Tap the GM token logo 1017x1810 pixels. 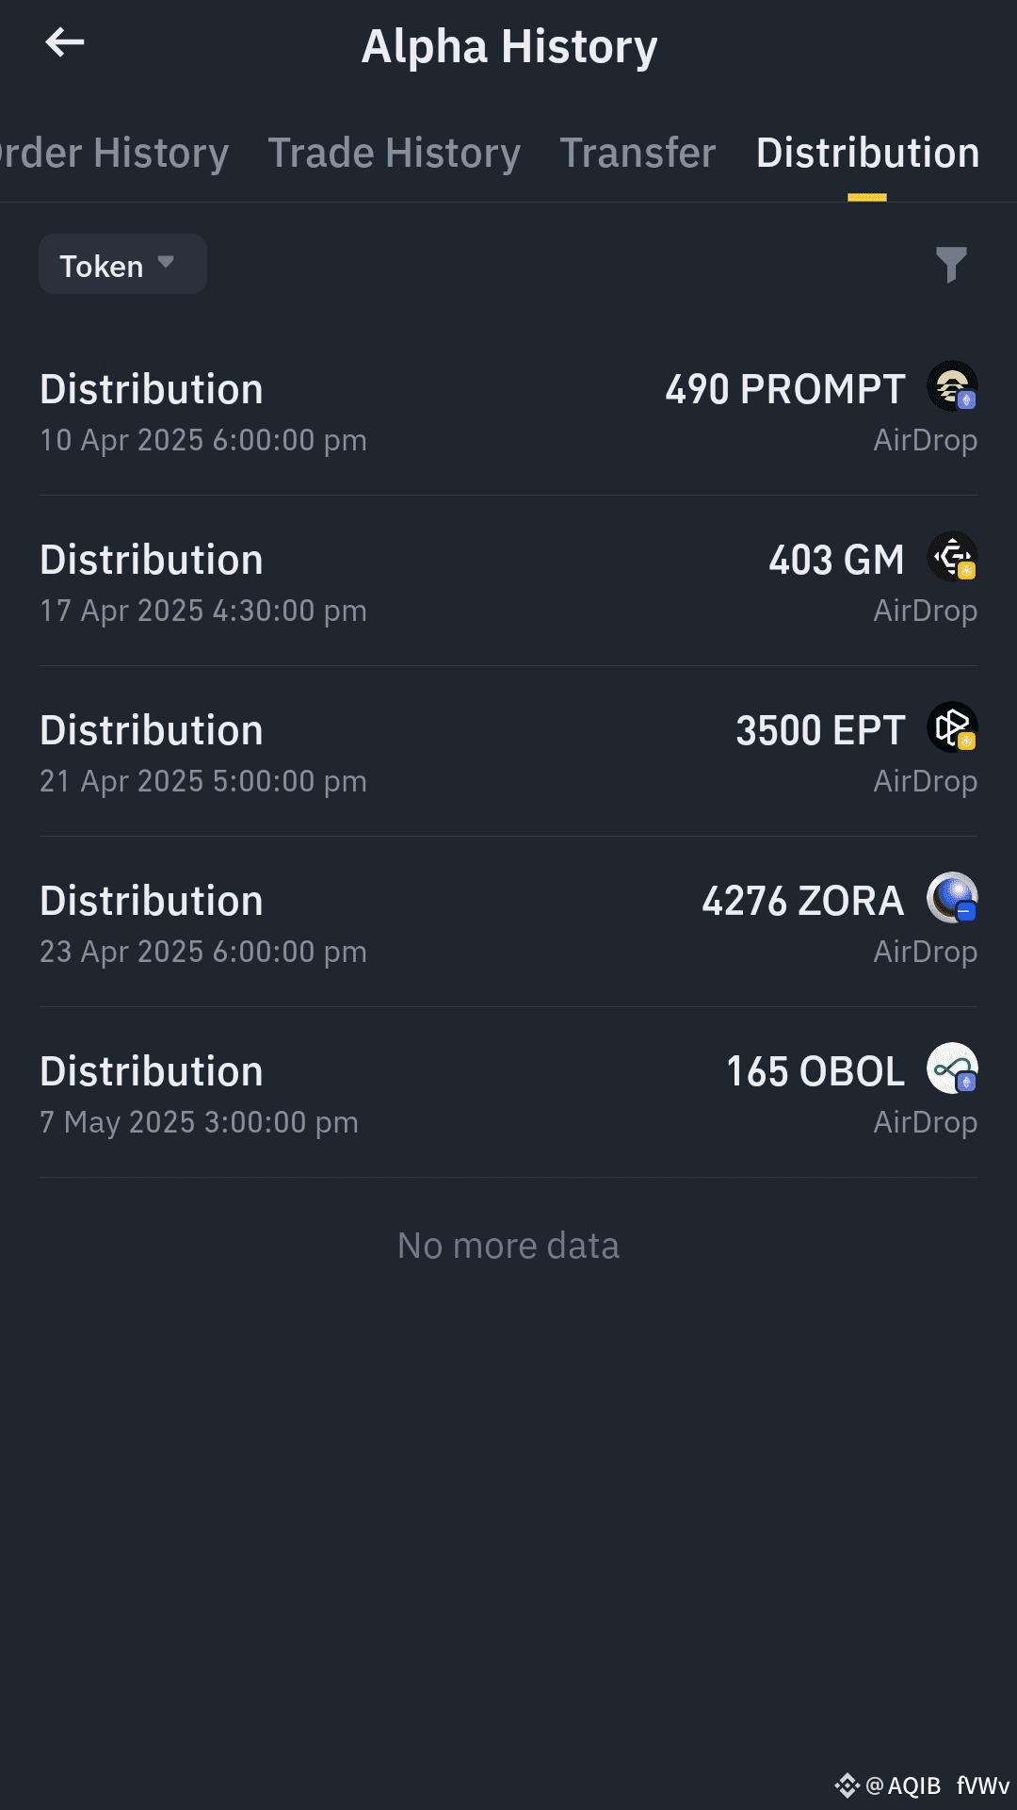pos(952,557)
